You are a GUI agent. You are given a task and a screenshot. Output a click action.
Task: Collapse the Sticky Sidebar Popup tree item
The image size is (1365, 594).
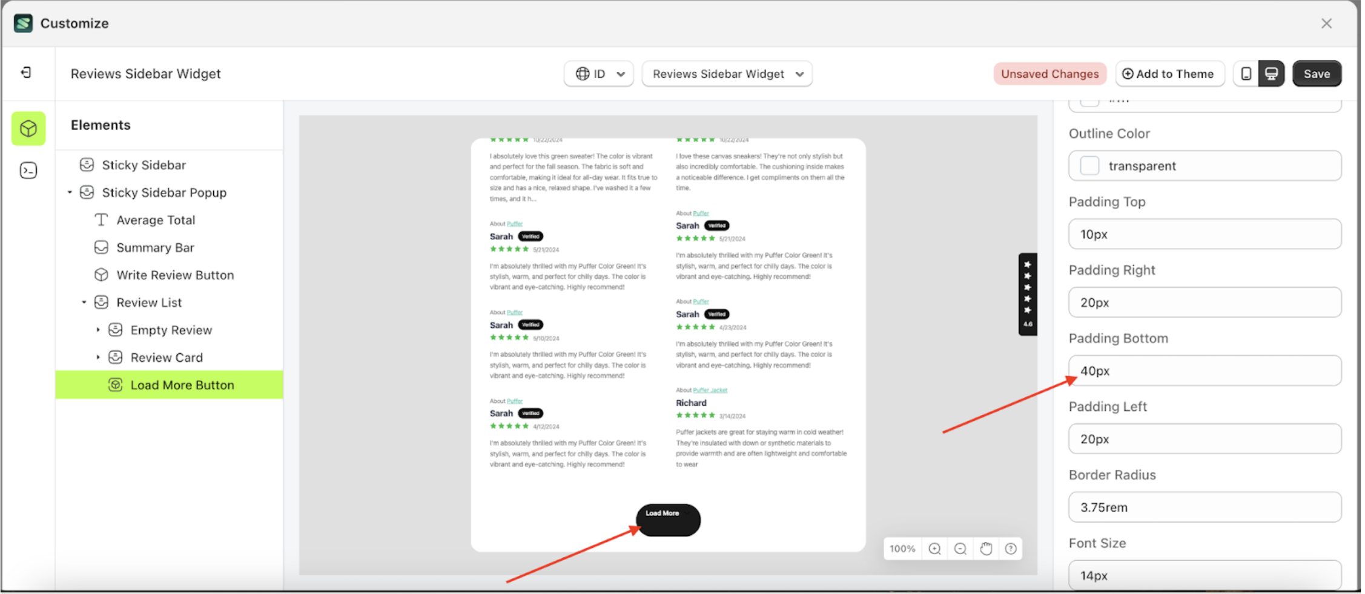[70, 192]
